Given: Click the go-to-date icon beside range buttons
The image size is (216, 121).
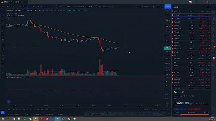Looking at the screenshot, I should [53, 110].
